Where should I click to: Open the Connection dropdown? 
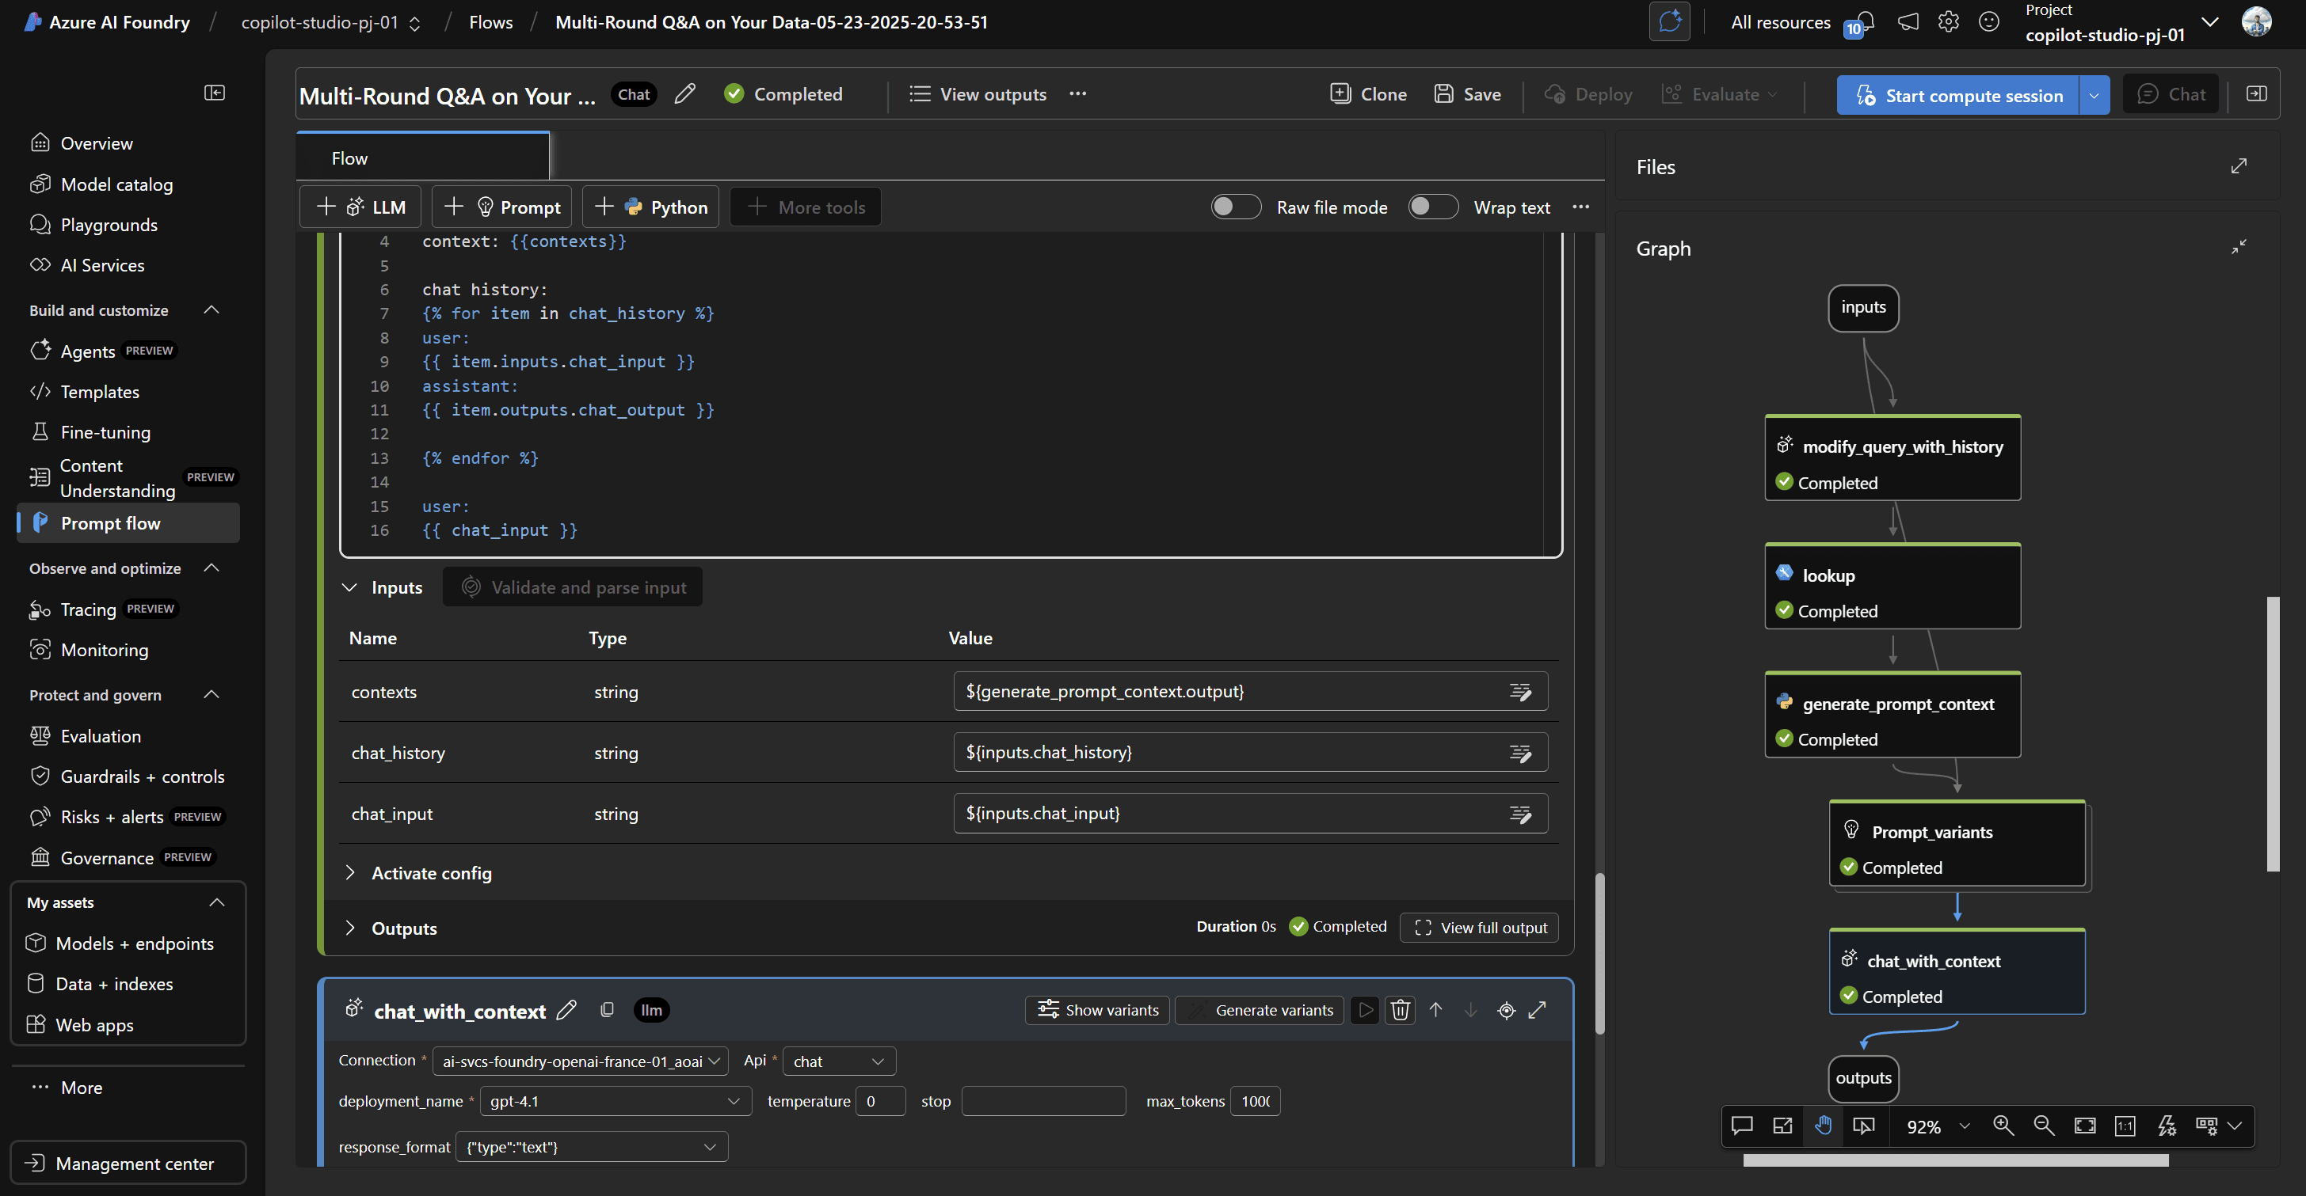pos(580,1061)
